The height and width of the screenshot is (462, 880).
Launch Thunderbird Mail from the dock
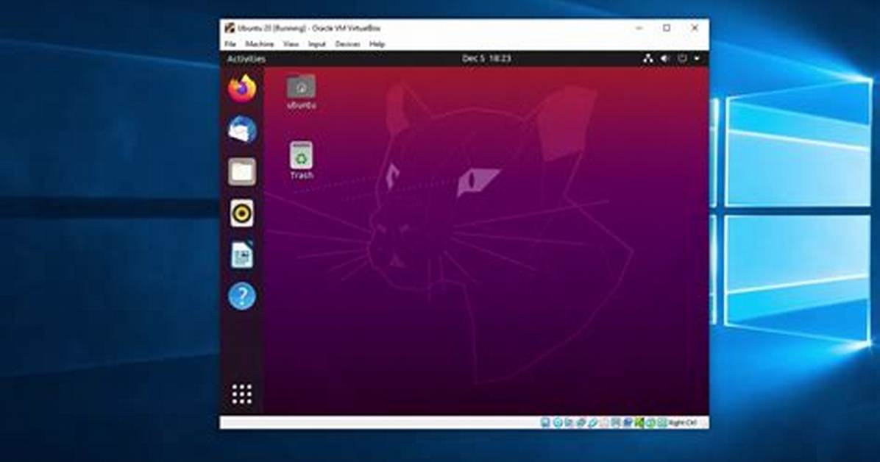click(x=242, y=130)
